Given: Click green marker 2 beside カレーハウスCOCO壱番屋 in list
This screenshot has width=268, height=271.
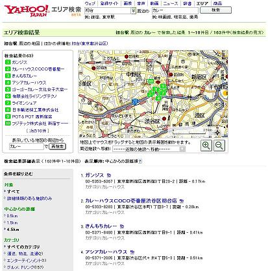Looking at the screenshot, I should [x=8, y=69].
